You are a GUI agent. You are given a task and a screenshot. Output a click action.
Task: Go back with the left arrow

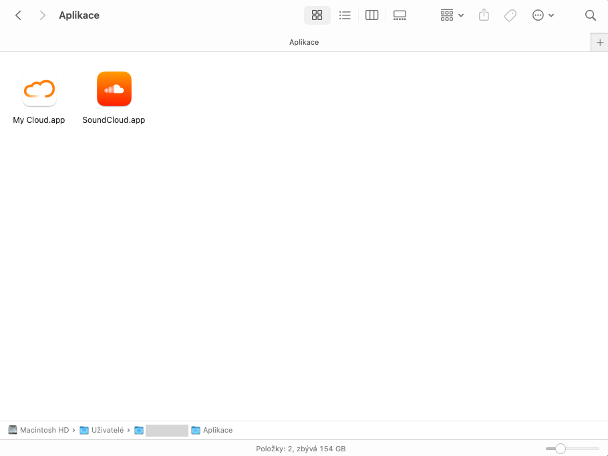pyautogui.click(x=18, y=15)
